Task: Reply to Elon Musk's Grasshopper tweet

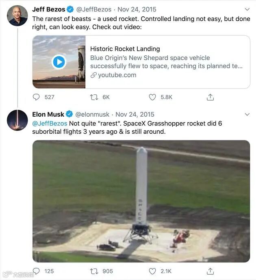Action: tap(37, 271)
